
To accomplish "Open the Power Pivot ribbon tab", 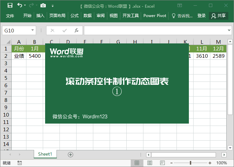I will tap(155, 16).
